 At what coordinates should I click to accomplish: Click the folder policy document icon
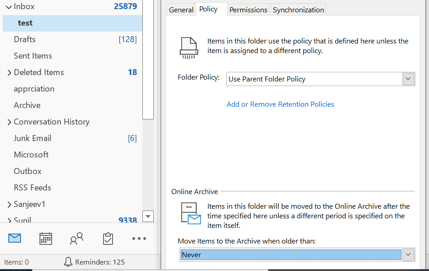pyautogui.click(x=189, y=46)
